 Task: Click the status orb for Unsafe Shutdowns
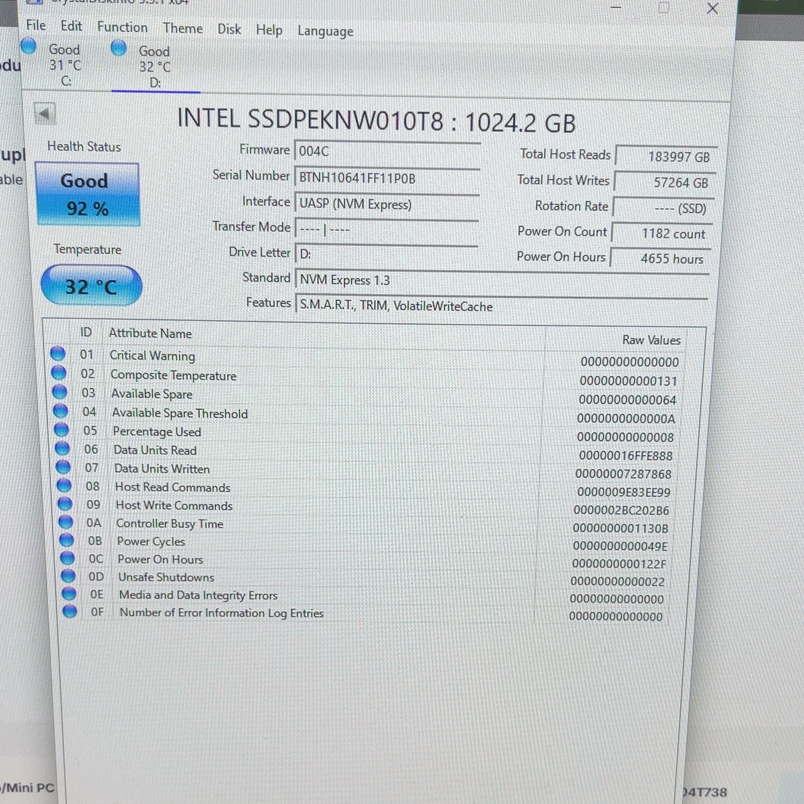68,576
